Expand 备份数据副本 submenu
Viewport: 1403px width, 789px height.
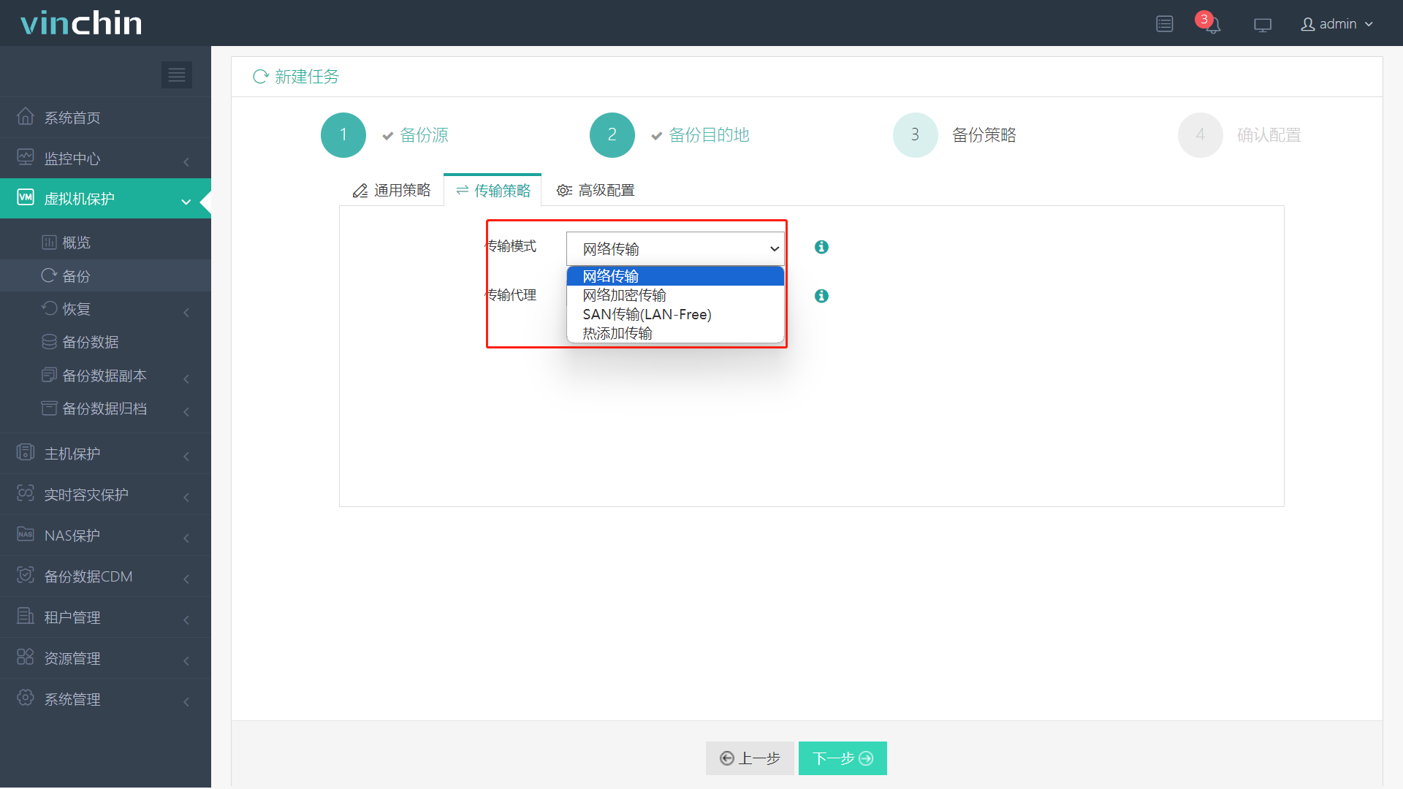105,376
